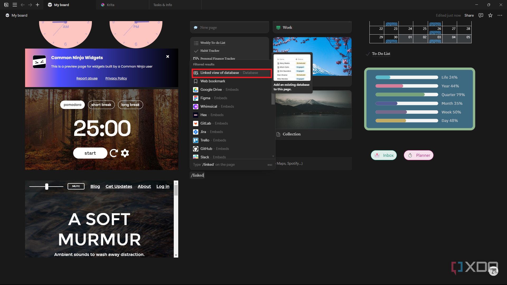
Task: Open the Habit Tracker page
Action: 210,51
